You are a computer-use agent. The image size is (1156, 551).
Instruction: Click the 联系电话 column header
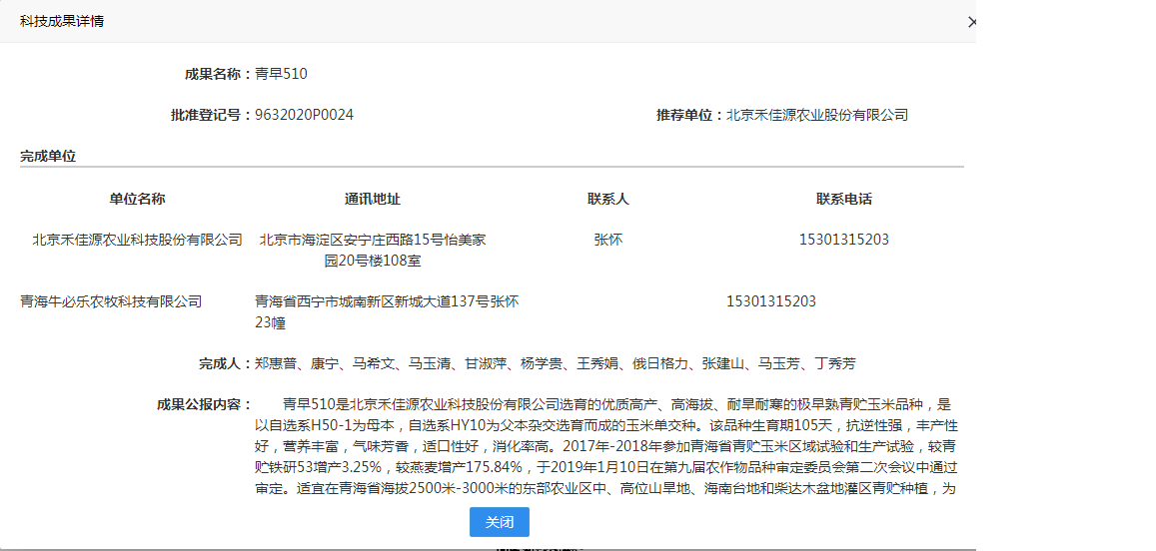tap(843, 199)
